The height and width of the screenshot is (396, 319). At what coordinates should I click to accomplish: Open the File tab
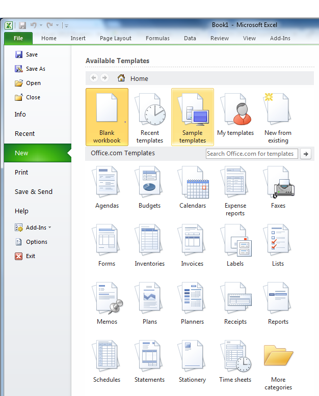coord(18,38)
